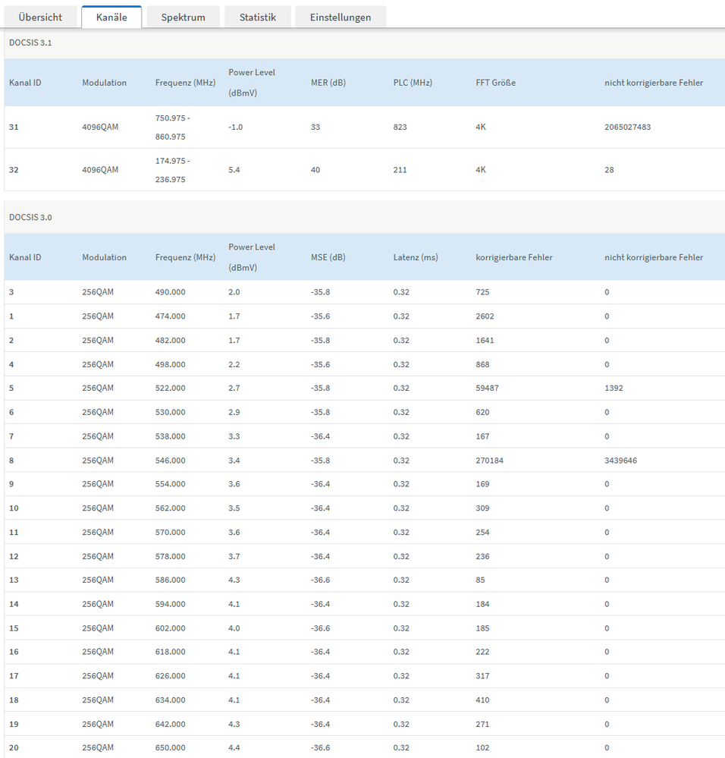
Task: Click MER value 33
Action: point(315,127)
